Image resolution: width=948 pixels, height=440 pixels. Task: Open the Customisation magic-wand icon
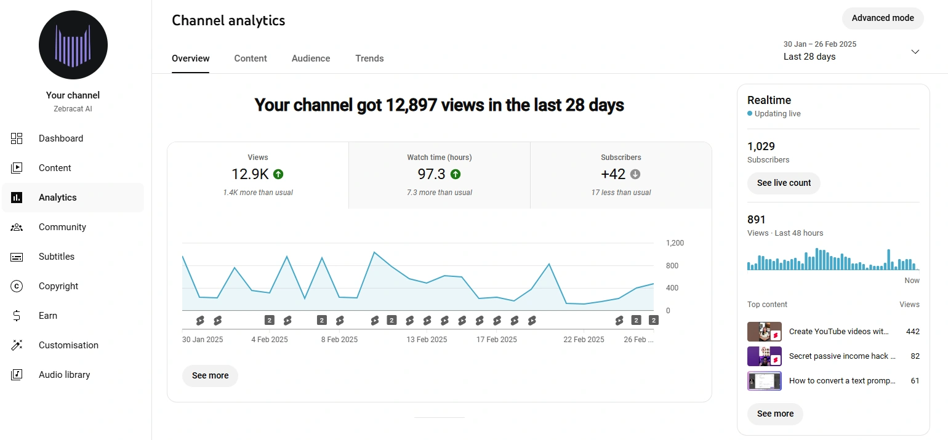[17, 345]
